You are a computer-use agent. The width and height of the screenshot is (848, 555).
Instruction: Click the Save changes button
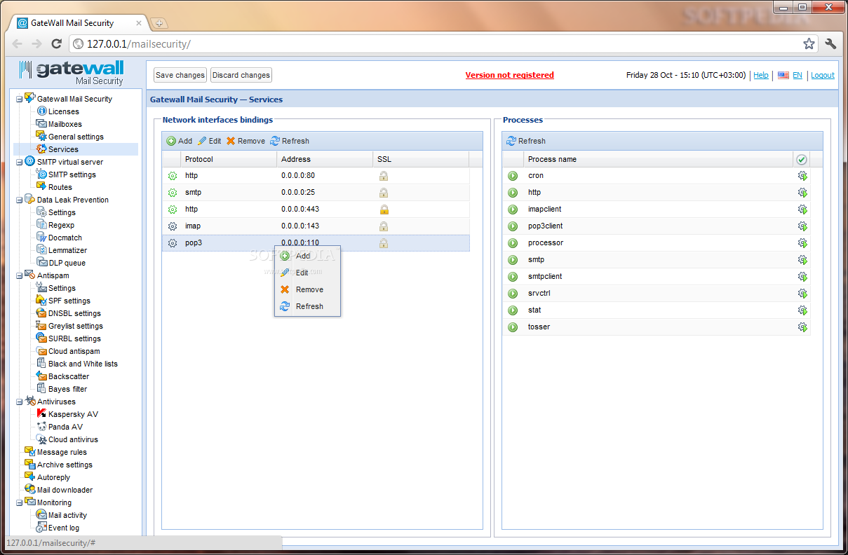(180, 75)
